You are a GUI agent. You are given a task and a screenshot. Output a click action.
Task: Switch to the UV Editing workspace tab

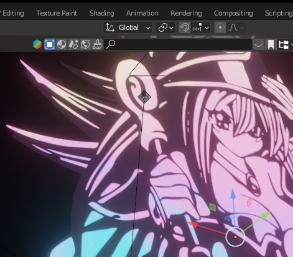pyautogui.click(x=12, y=13)
